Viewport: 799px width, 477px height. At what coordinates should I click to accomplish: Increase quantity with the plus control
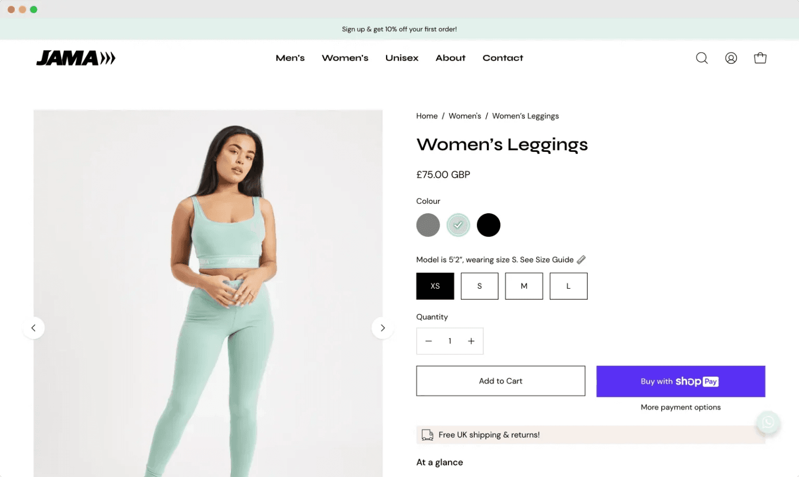pos(471,341)
